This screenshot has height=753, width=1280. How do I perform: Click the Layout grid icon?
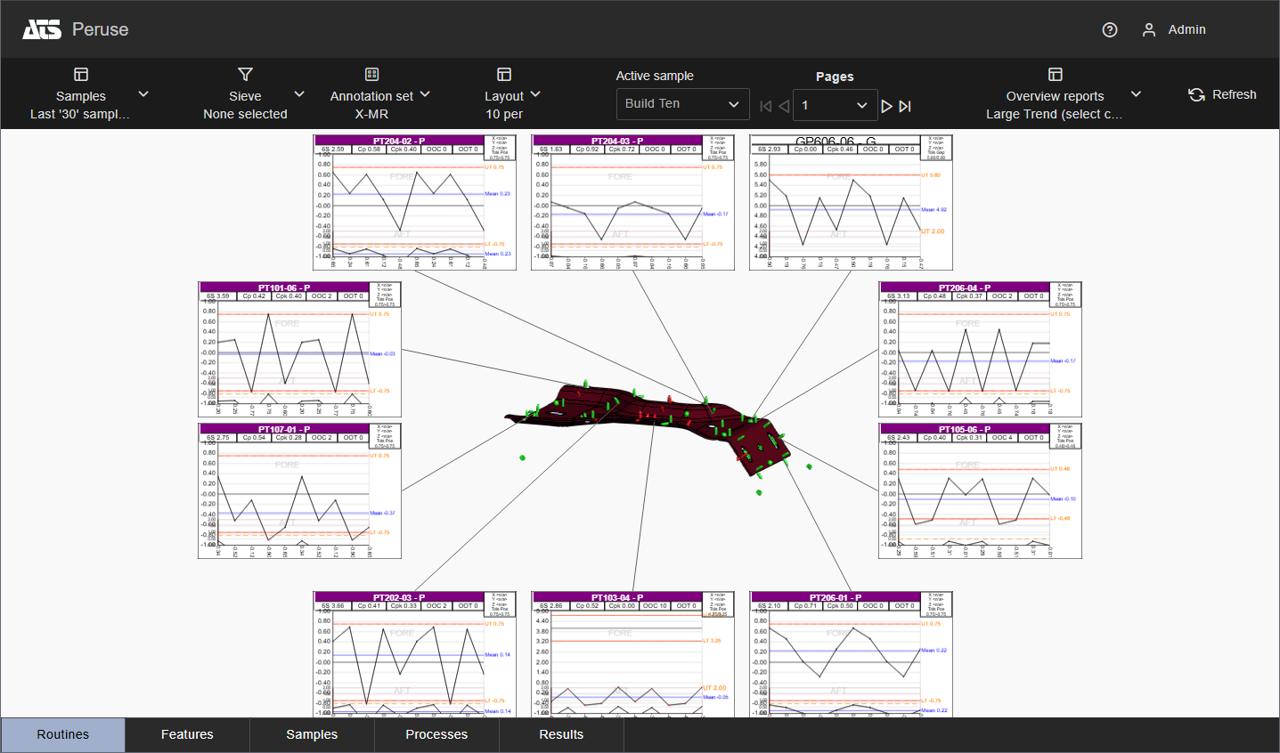[504, 75]
